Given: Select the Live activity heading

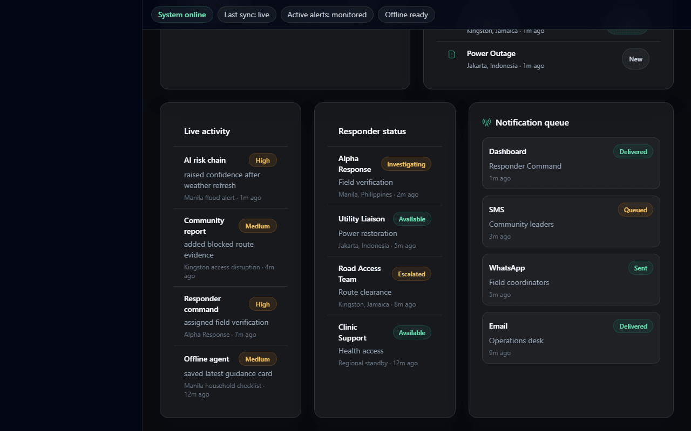Looking at the screenshot, I should (x=207, y=131).
